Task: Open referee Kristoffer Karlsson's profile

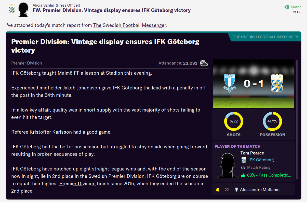Action: point(51,132)
